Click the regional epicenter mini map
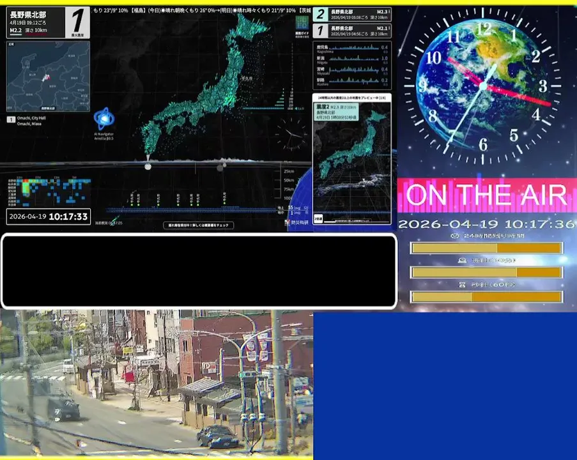The image size is (577, 460). pyautogui.click(x=48, y=76)
